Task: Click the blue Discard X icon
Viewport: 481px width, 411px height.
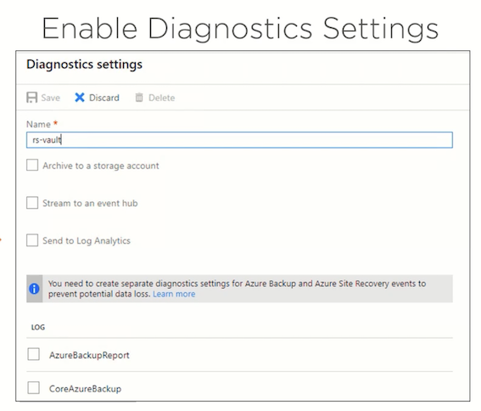Action: (80, 98)
